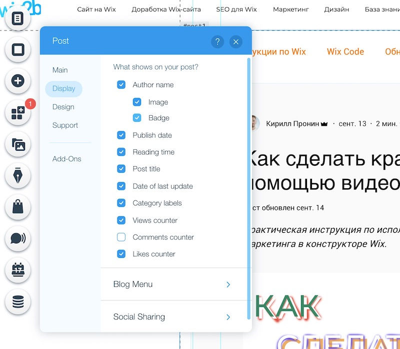Uncheck the Author name checkbox

[x=121, y=85]
